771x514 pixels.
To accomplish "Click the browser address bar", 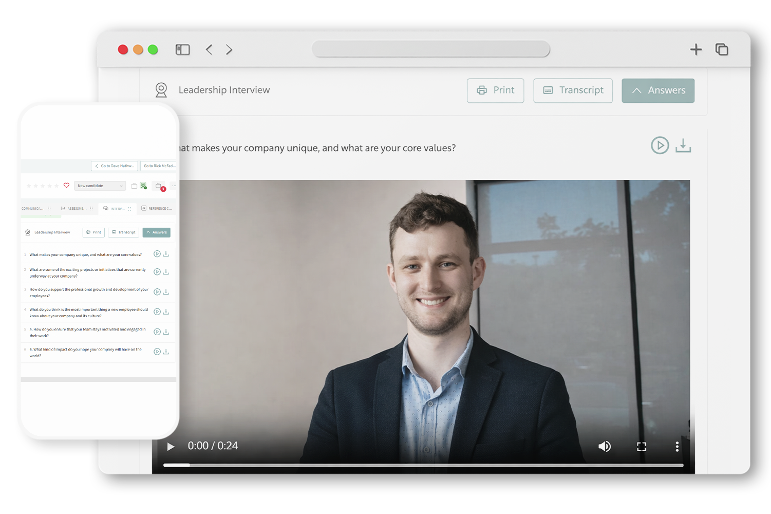I will point(431,49).
